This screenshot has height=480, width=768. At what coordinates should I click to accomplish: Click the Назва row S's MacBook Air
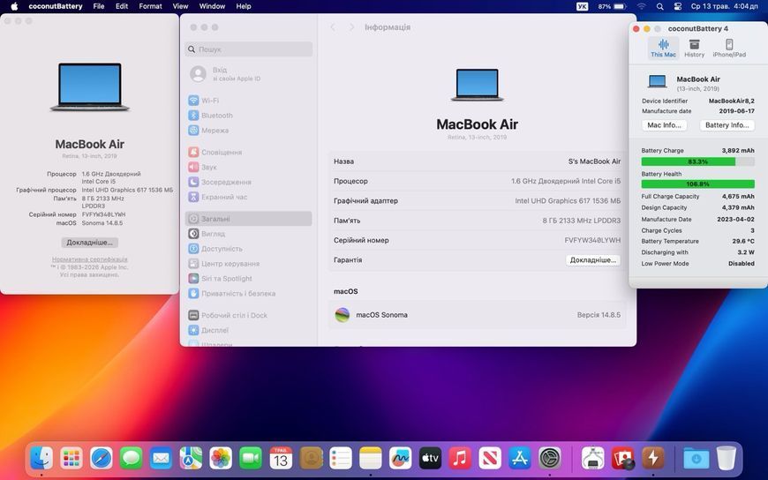click(x=477, y=161)
